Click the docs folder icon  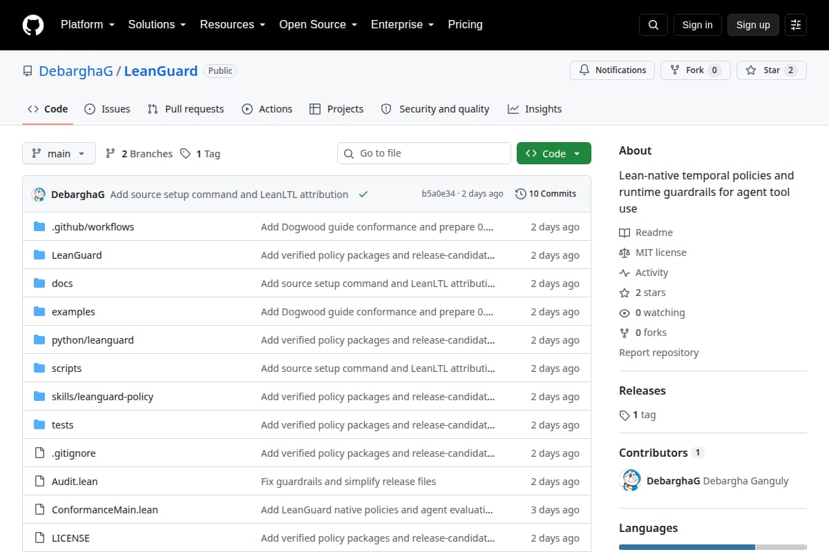click(x=39, y=284)
